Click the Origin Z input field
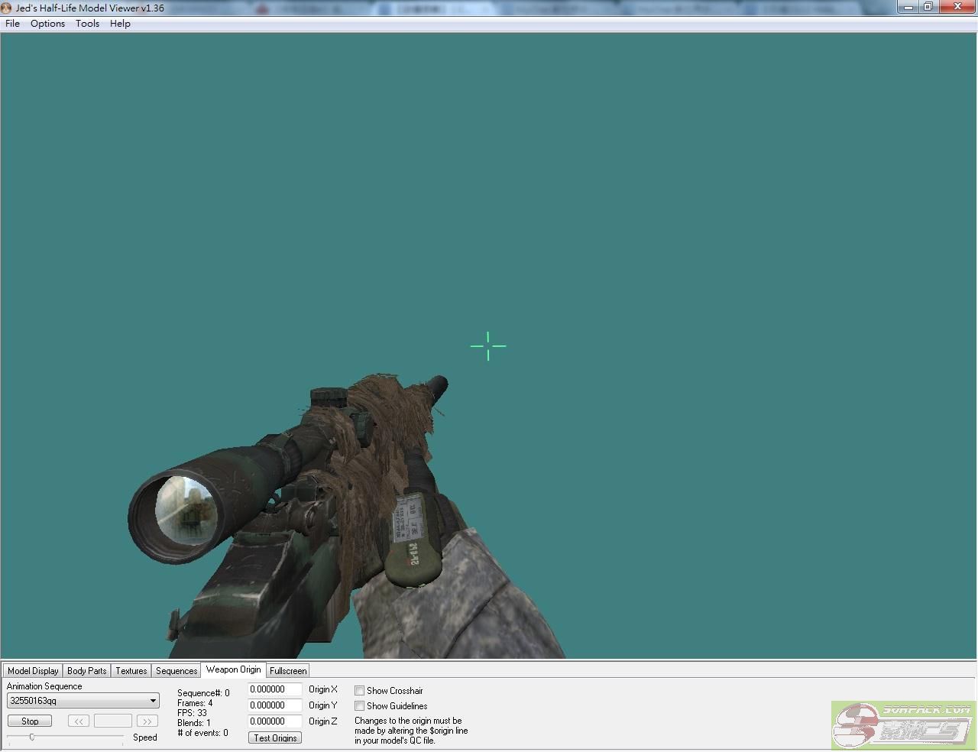Screen dimensions: 978x752 click(275, 721)
